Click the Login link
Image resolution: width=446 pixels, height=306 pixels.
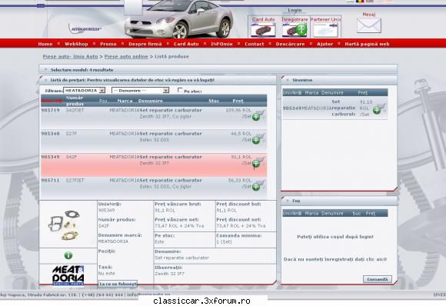[x=295, y=10]
